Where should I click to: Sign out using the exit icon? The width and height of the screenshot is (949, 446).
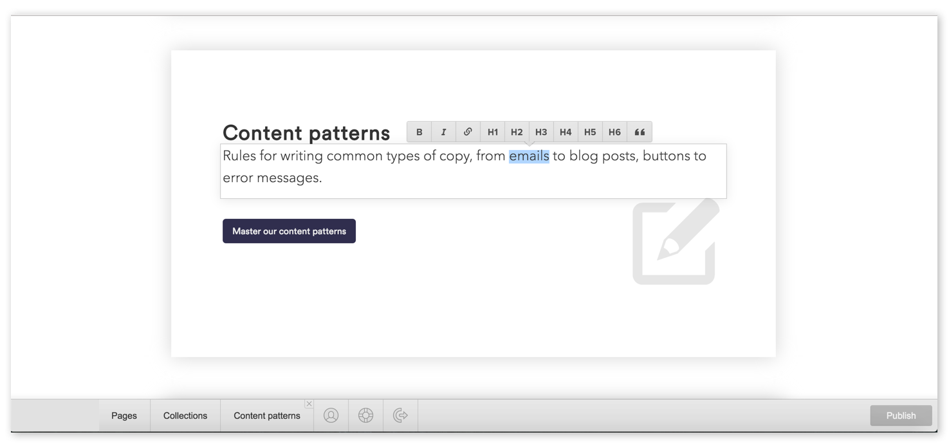tap(400, 415)
